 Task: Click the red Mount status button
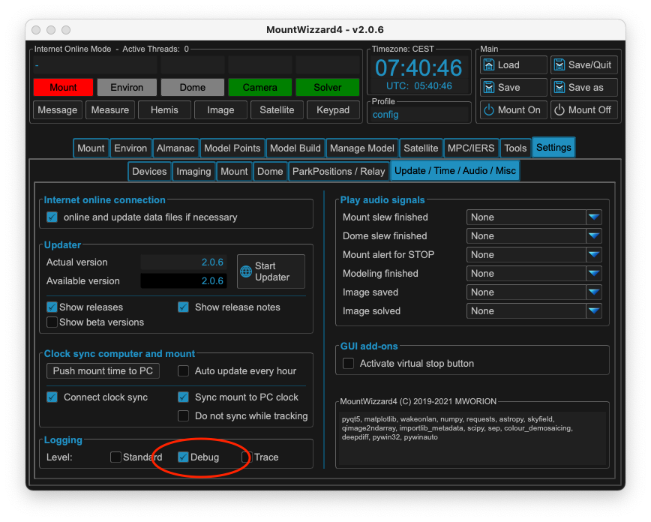(63, 87)
